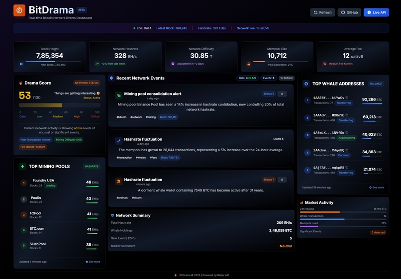Image resolution: width=401 pixels, height=279 pixels.
Task: Click the Drama Score progress bar
Action: 60,105
